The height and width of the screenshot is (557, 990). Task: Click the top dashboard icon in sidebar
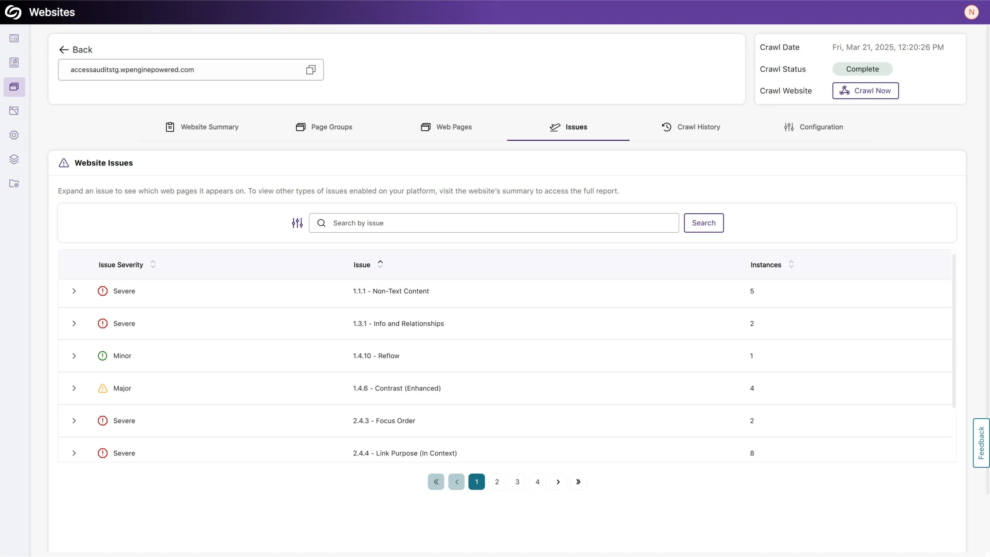pos(14,38)
